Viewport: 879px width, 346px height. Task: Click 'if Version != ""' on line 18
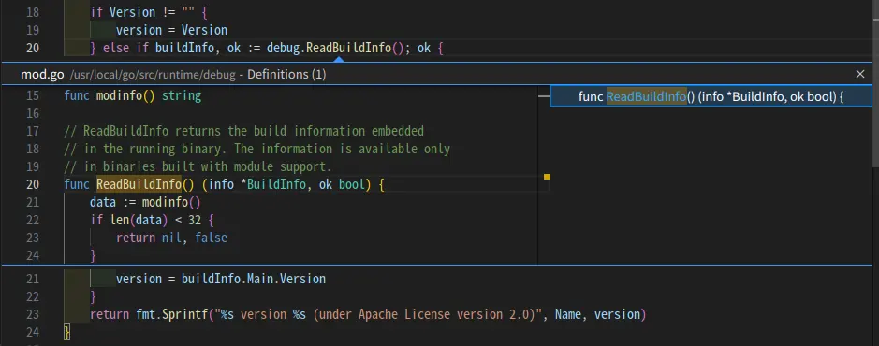coord(143,12)
